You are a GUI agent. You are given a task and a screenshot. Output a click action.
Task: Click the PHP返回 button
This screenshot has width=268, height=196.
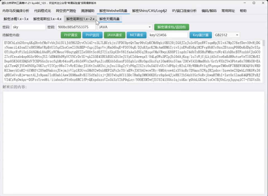92,35
